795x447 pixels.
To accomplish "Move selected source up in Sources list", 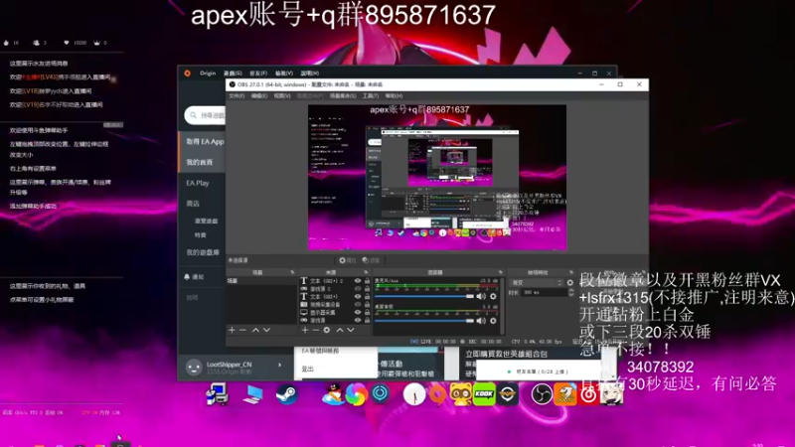I will pyautogui.click(x=339, y=330).
